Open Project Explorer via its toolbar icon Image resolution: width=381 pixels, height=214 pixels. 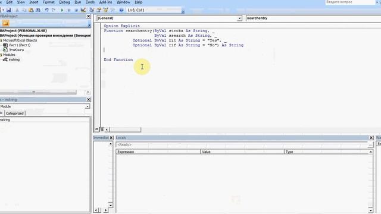[92, 10]
